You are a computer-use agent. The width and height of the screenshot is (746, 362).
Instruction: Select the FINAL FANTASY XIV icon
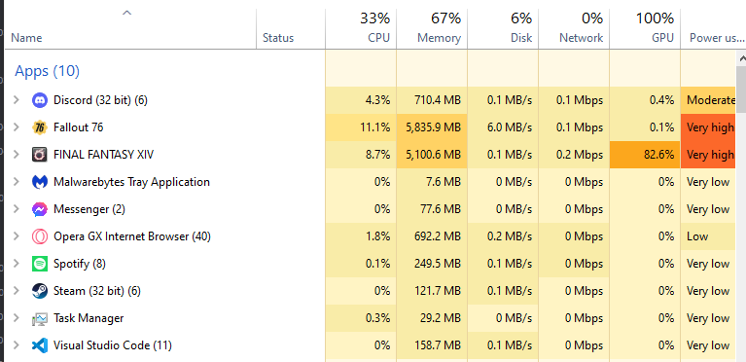click(40, 155)
